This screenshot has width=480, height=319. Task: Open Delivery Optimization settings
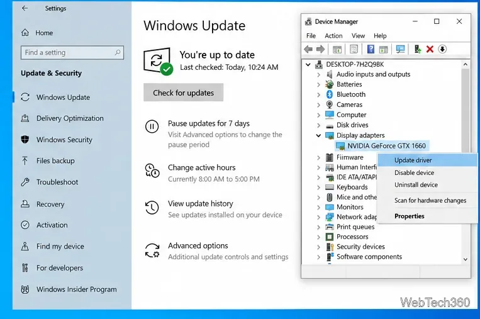pos(62,118)
